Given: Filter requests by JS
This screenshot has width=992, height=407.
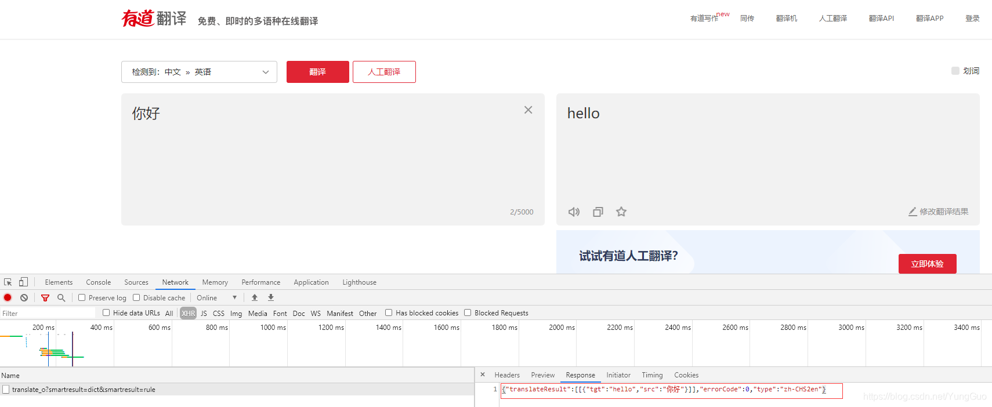Looking at the screenshot, I should pyautogui.click(x=204, y=313).
